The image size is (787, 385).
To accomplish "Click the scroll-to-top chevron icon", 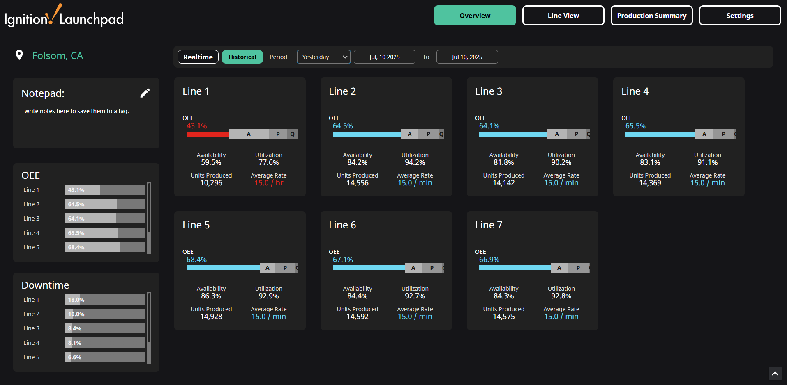I will 775,374.
